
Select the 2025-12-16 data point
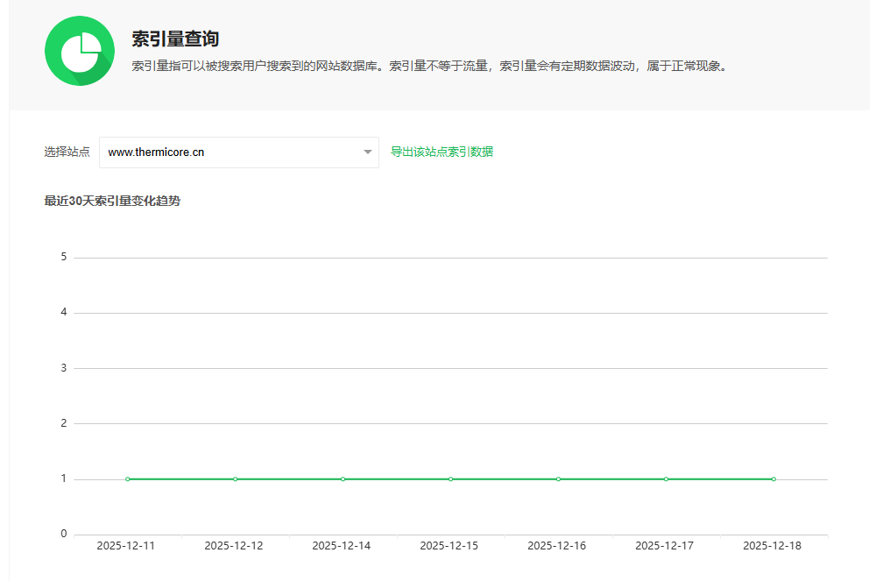coord(559,479)
